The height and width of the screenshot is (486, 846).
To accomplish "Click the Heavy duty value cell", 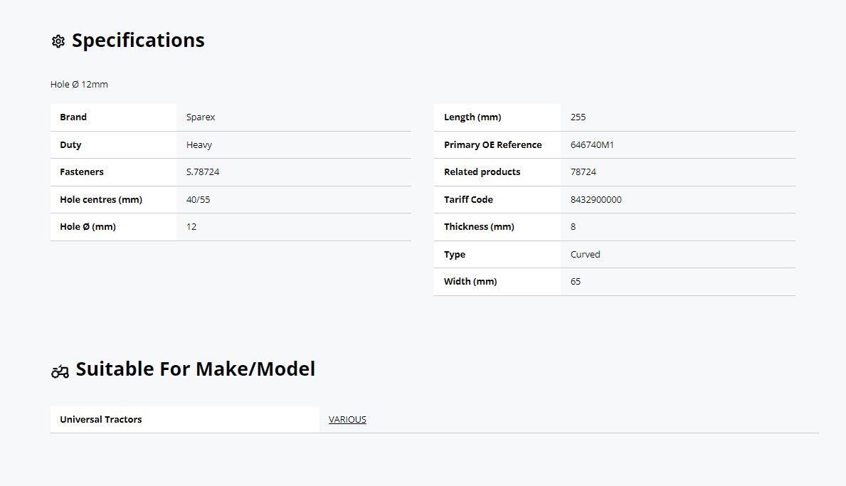I will tap(199, 145).
